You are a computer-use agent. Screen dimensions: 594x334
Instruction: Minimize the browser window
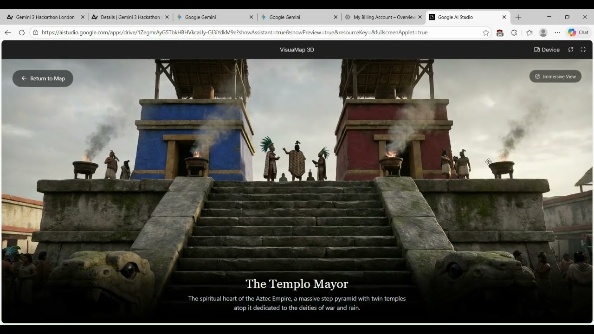pos(549,17)
